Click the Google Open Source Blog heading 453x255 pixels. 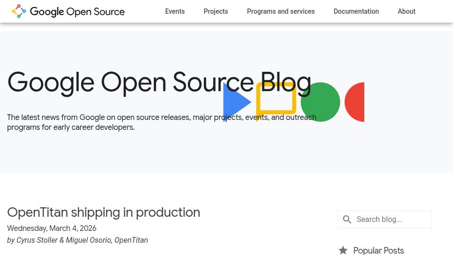click(159, 83)
